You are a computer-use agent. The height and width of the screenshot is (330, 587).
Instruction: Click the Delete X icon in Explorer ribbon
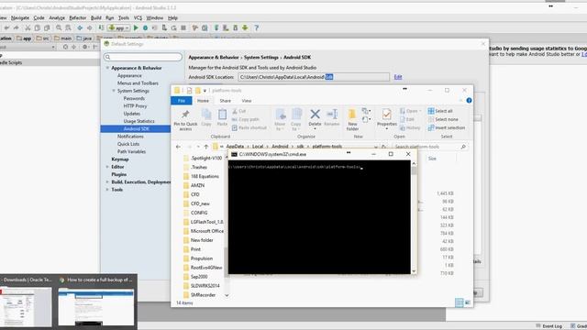tap(315, 114)
